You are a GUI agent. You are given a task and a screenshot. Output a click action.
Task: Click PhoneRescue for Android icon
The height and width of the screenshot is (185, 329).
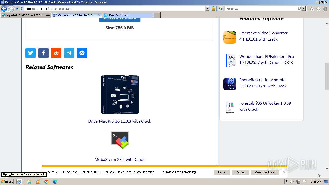point(230,84)
